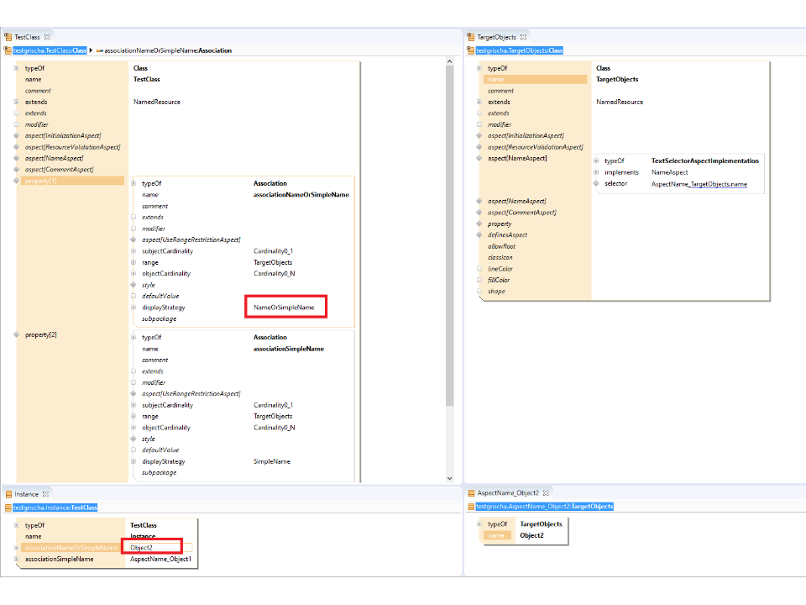This screenshot has width=806, height=605.
Task: Click the association icon before associationNameOrSimpleName breadcrumb
Action: 99,50
